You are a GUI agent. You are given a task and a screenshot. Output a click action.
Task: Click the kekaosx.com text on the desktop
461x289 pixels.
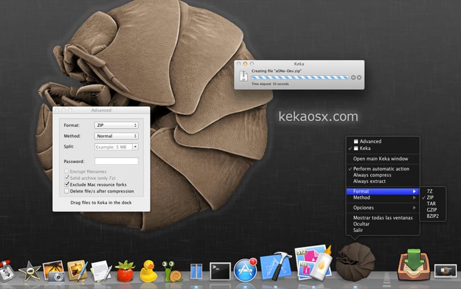pyautogui.click(x=318, y=117)
